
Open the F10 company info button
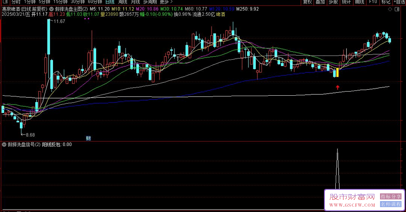click(373, 2)
